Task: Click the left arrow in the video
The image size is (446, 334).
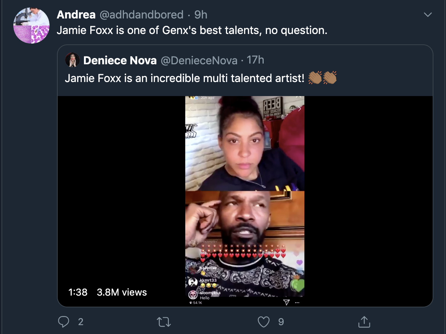Action: click(x=190, y=109)
